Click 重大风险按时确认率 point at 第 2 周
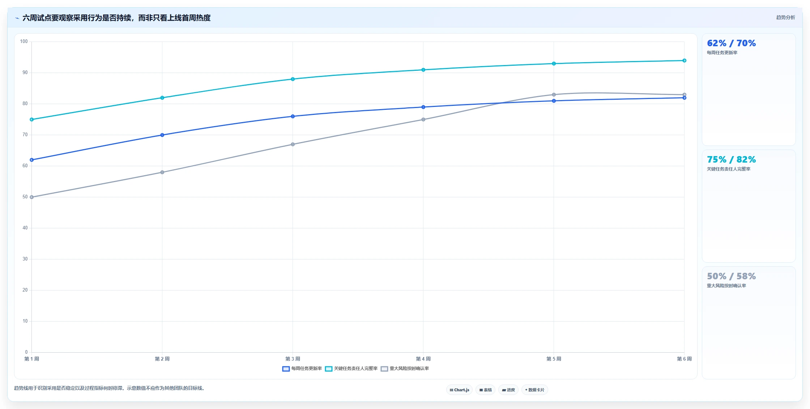Viewport: 810px width, 409px height. pos(162,172)
